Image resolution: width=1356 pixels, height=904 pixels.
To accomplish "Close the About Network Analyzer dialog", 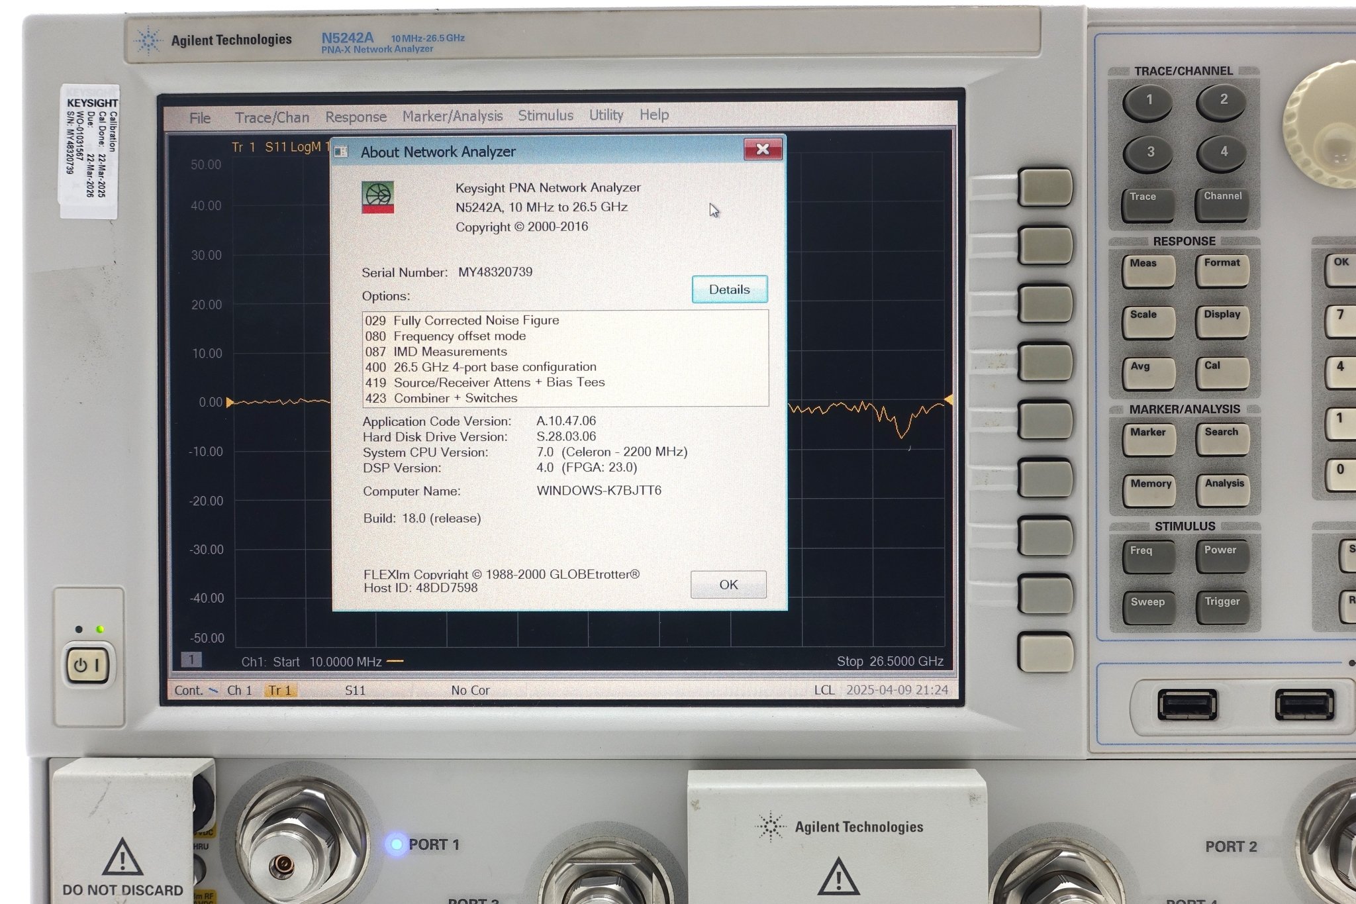I will [x=762, y=149].
